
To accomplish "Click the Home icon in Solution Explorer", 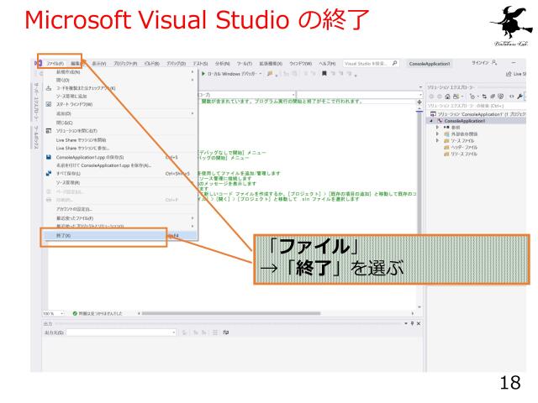I will point(447,97).
